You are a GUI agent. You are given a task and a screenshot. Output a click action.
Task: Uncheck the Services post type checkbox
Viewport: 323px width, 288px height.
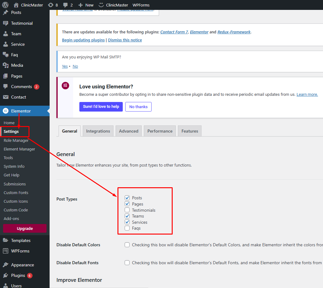click(x=127, y=222)
